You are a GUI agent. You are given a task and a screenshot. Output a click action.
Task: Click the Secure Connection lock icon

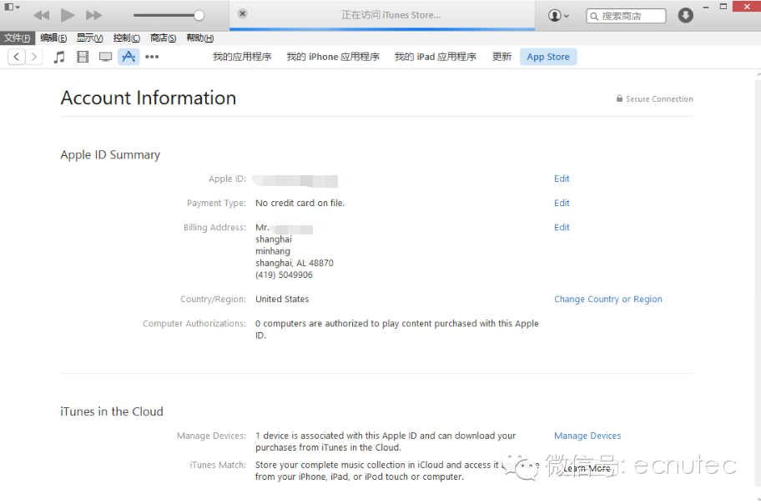click(x=619, y=98)
